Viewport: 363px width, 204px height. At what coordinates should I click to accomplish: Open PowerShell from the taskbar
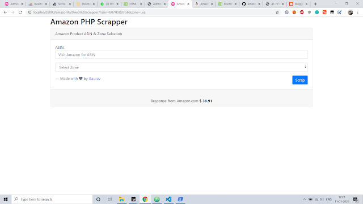coord(180,199)
